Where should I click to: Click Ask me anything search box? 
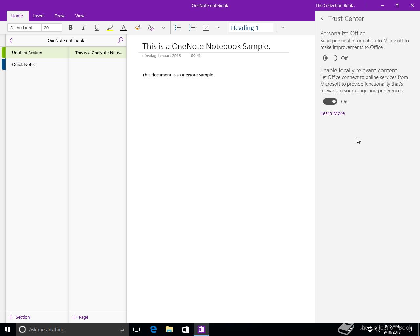tap(72, 329)
